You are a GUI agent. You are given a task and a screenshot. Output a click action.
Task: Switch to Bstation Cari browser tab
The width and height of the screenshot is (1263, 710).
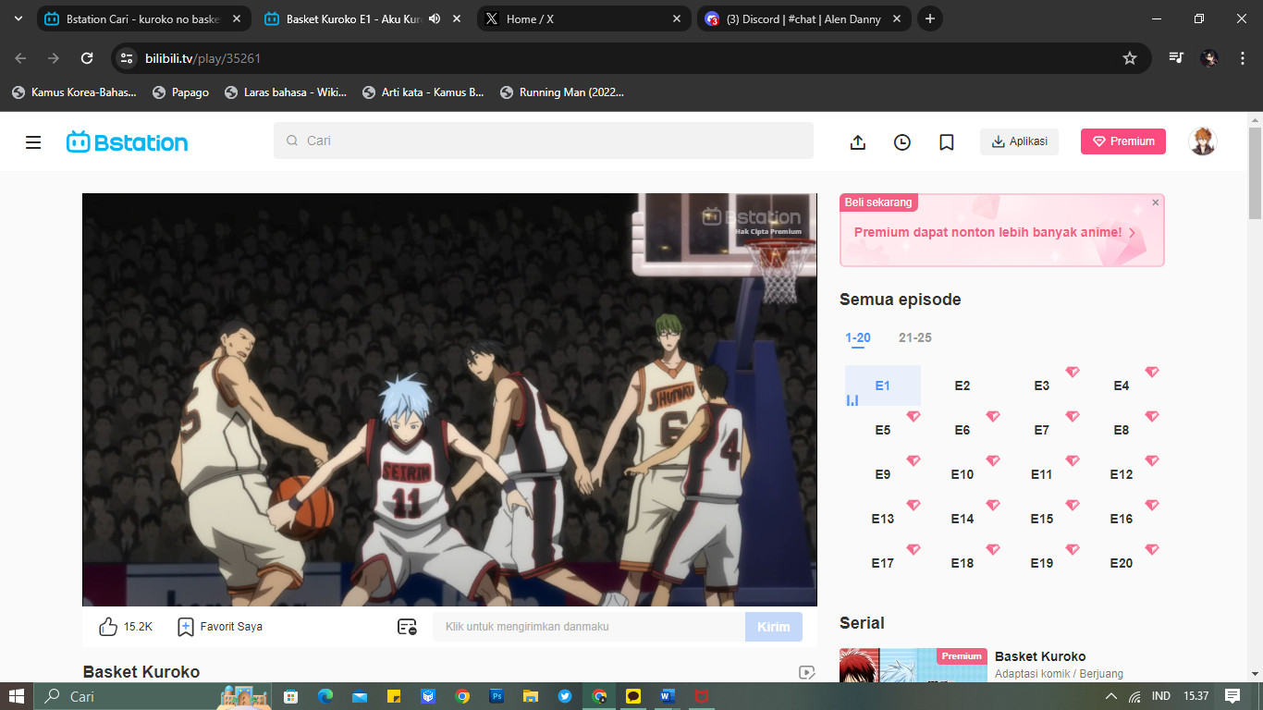tap(143, 18)
